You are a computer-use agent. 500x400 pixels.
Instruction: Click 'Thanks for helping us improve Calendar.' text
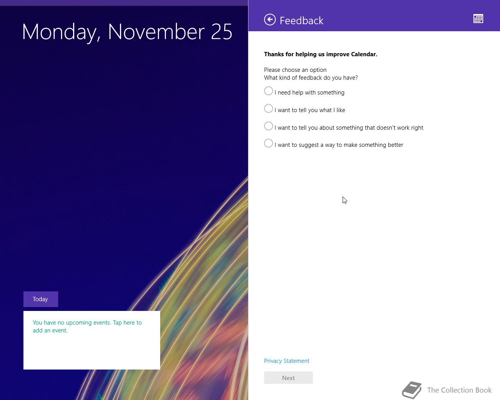point(321,54)
